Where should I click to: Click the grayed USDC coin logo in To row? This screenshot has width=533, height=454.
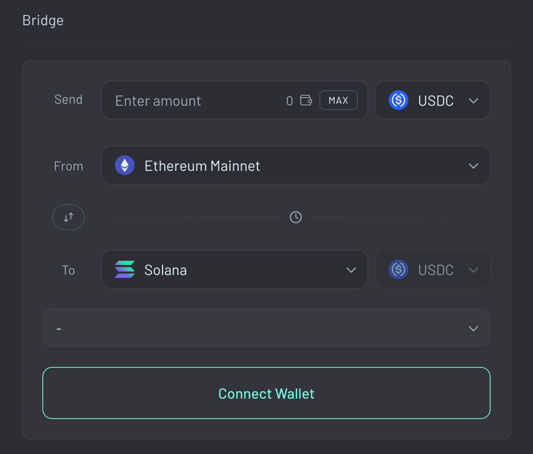[x=399, y=269]
